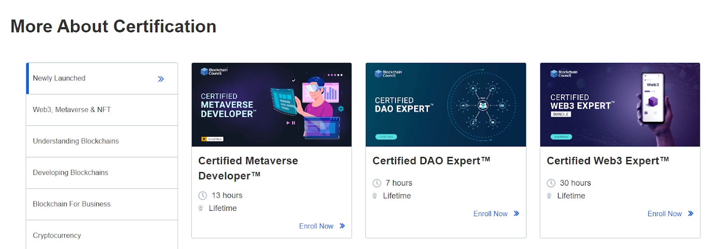Click the Blockchain Council logo on DAO banner
The height and width of the screenshot is (249, 720).
(x=388, y=74)
